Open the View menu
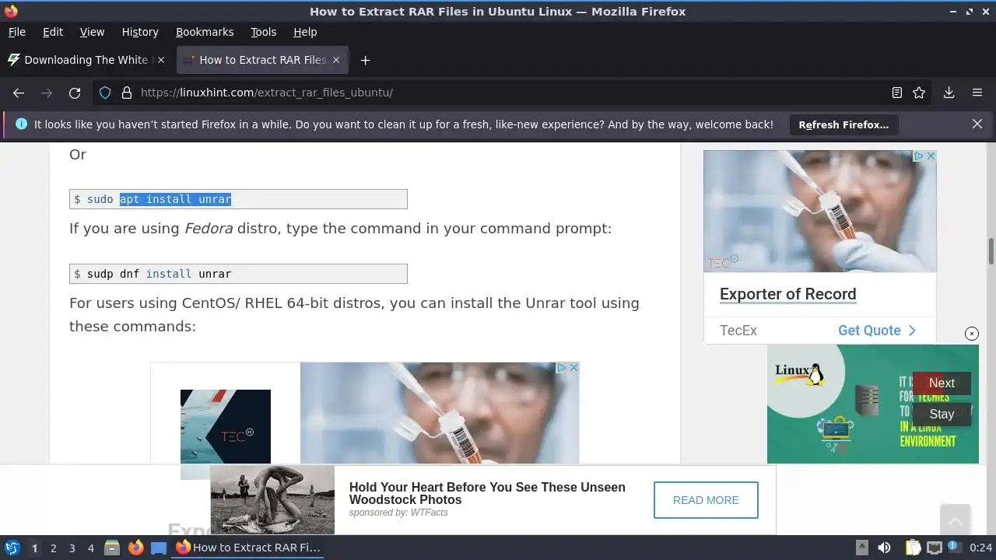The width and height of the screenshot is (996, 560). (92, 32)
